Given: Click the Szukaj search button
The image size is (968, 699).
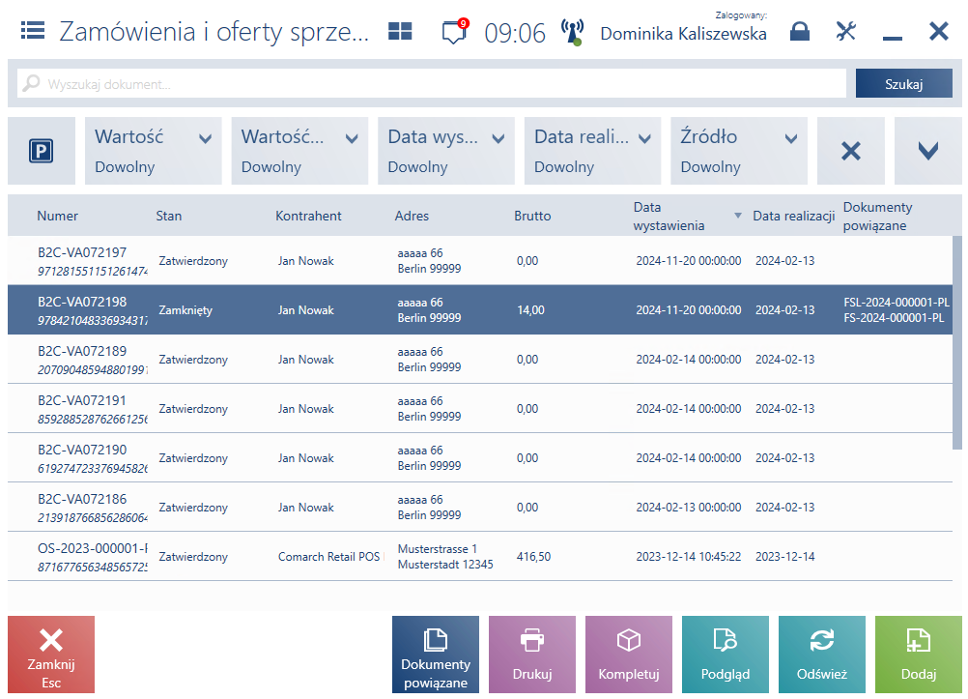Looking at the screenshot, I should click(904, 83).
